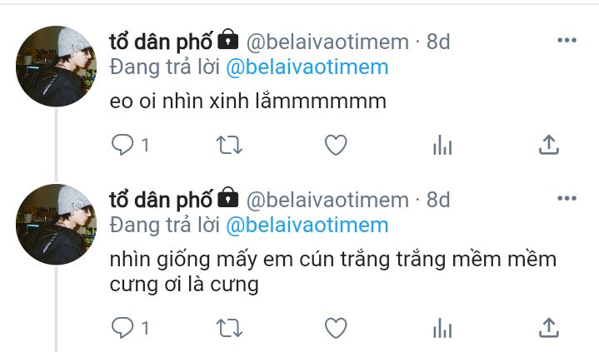
Task: Open 'tổ dân phố' profile name in second tweet
Action: 161,200
